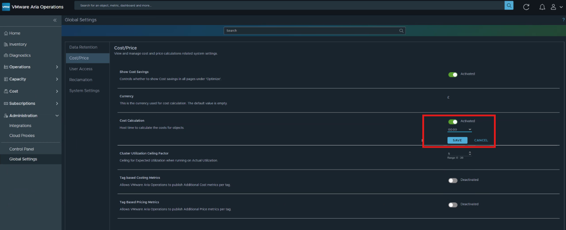Collapse the Administration menu section
The height and width of the screenshot is (230, 566).
31,116
